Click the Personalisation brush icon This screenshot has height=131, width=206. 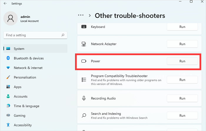8,78
